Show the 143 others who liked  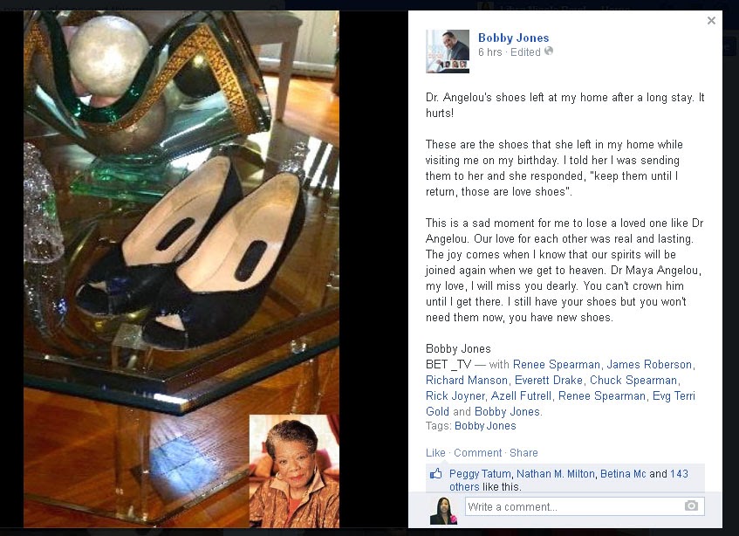coord(568,480)
